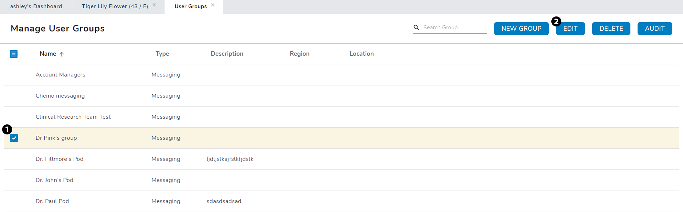Choose the Clinical Research Team Test row
The image size is (683, 212).
tap(73, 117)
